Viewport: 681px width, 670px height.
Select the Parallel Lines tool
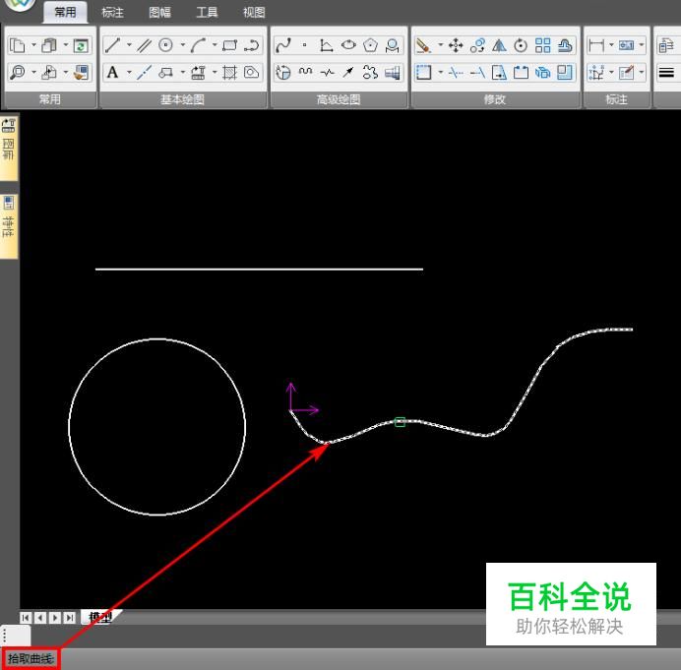144,45
